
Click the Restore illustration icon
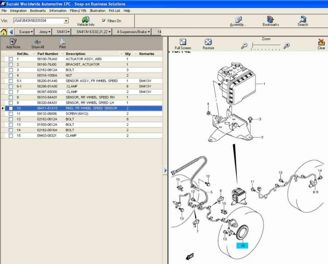click(x=208, y=42)
